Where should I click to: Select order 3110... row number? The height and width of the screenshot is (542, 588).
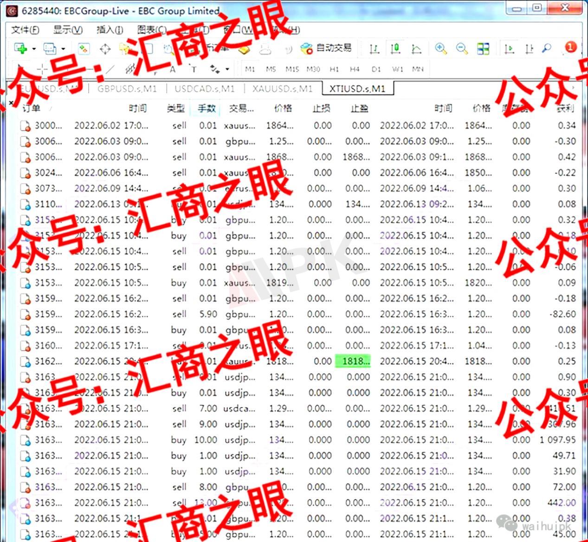[48, 204]
